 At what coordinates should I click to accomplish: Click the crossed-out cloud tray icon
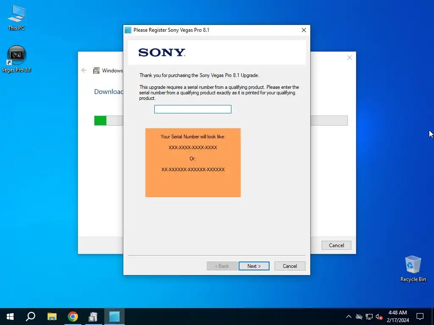tap(359, 317)
